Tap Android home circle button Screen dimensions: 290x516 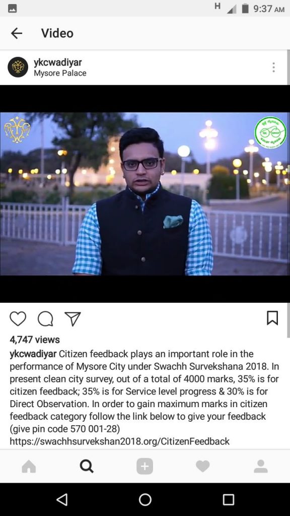[x=145, y=499]
